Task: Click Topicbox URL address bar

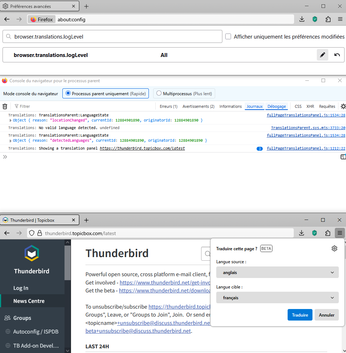Action: coord(160,233)
